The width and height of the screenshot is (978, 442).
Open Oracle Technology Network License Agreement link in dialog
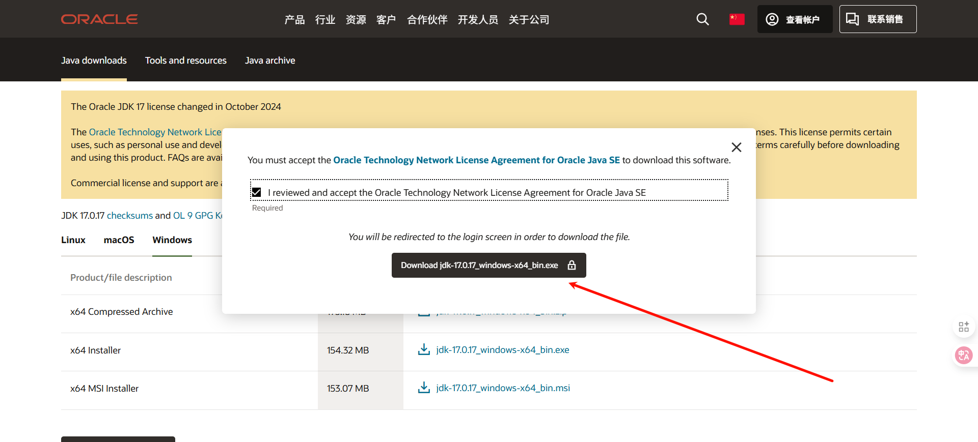click(476, 160)
